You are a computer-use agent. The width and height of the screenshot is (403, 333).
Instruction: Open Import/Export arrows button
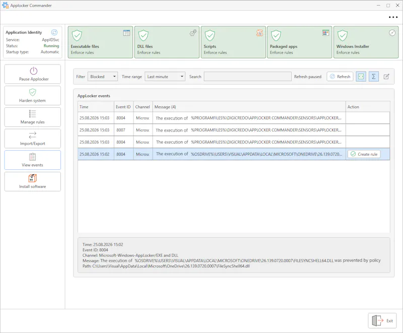pos(33,139)
